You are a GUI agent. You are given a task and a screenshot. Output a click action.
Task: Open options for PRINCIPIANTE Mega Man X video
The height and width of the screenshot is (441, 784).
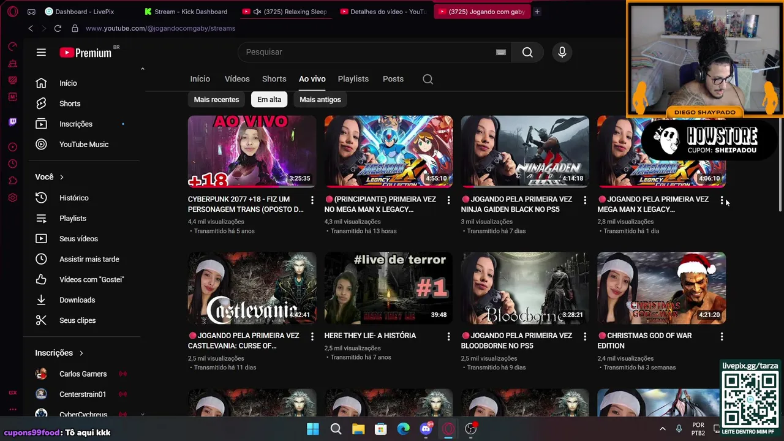[449, 200]
